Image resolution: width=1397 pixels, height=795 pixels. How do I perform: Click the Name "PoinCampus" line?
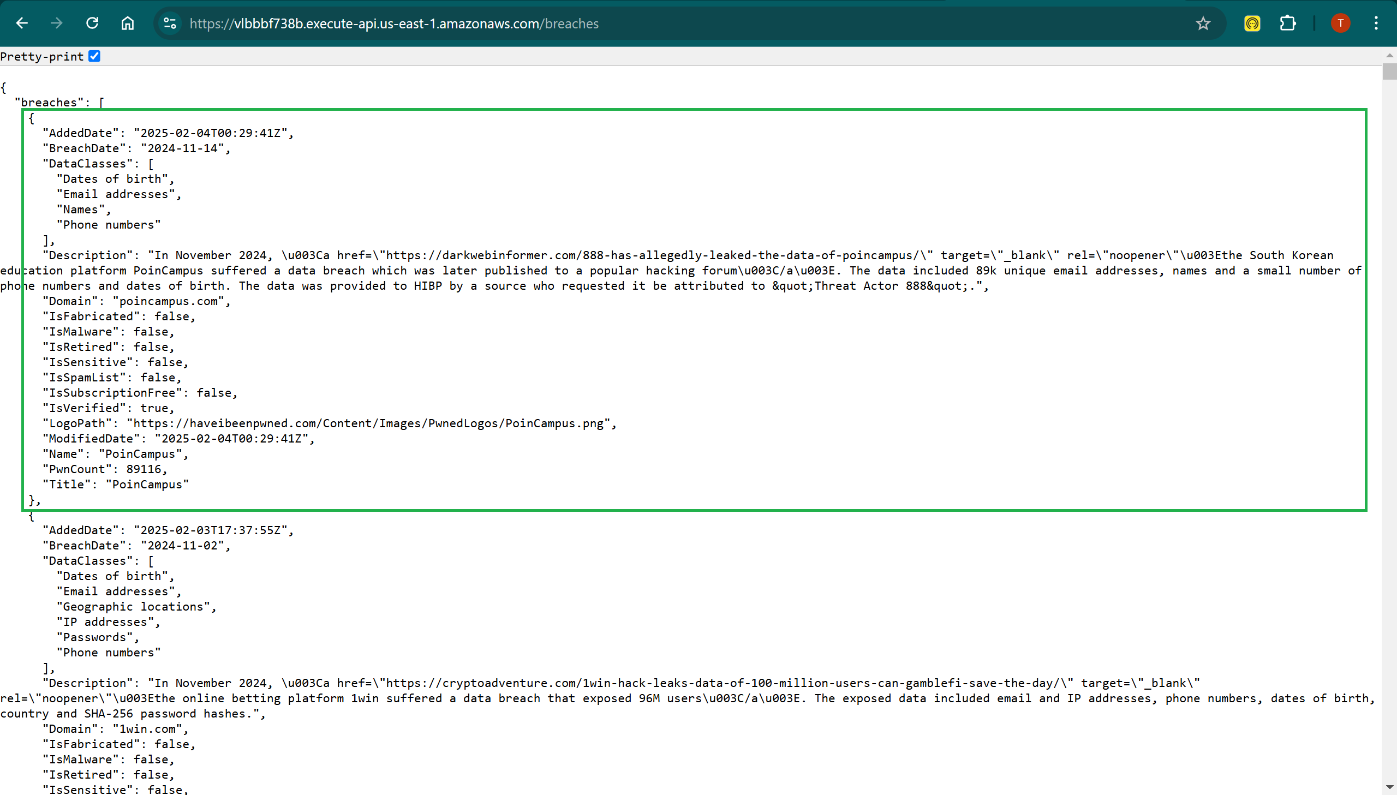click(116, 455)
